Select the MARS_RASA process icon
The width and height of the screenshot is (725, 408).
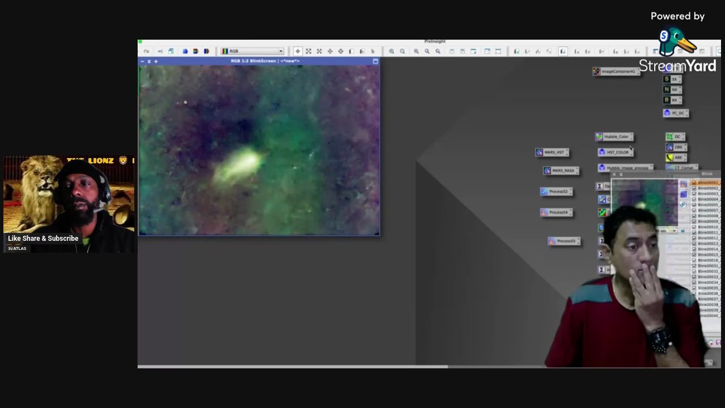pos(561,171)
